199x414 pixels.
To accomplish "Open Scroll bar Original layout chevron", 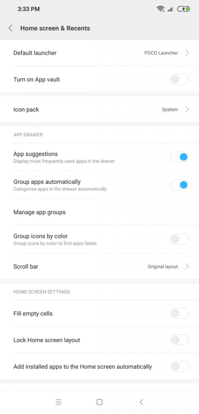I will point(187,266).
